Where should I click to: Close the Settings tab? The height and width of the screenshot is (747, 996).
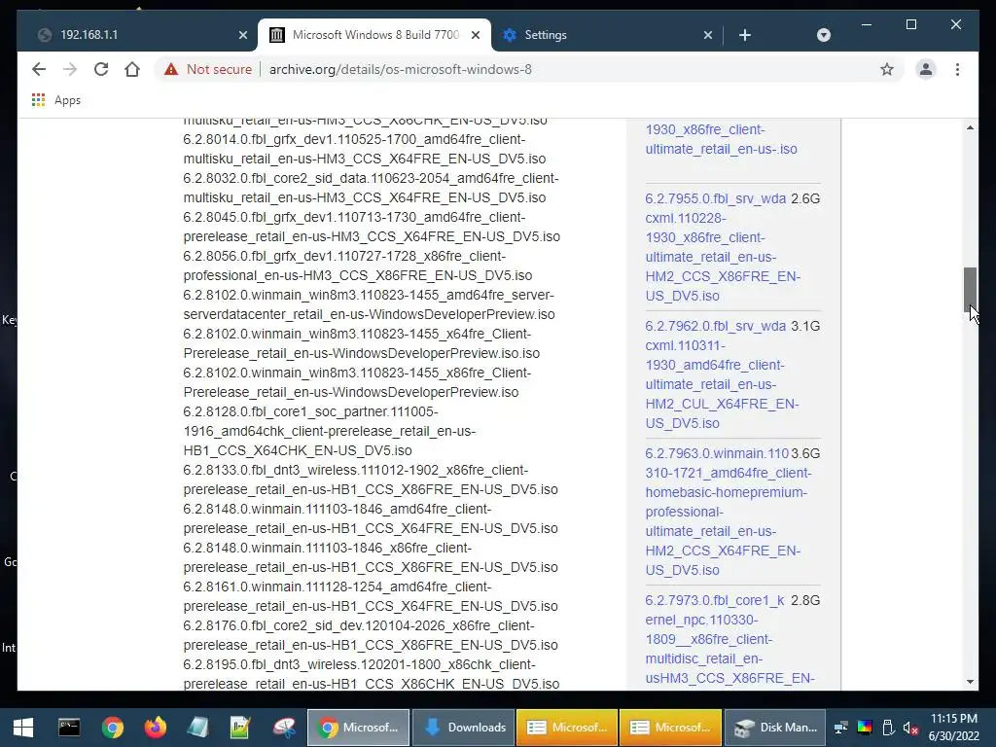tap(708, 35)
